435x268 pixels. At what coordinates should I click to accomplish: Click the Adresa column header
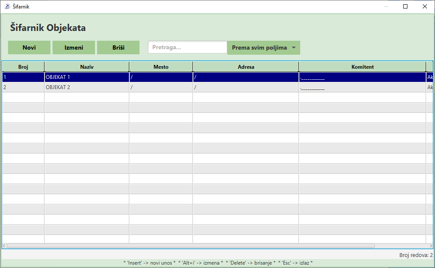[246, 67]
